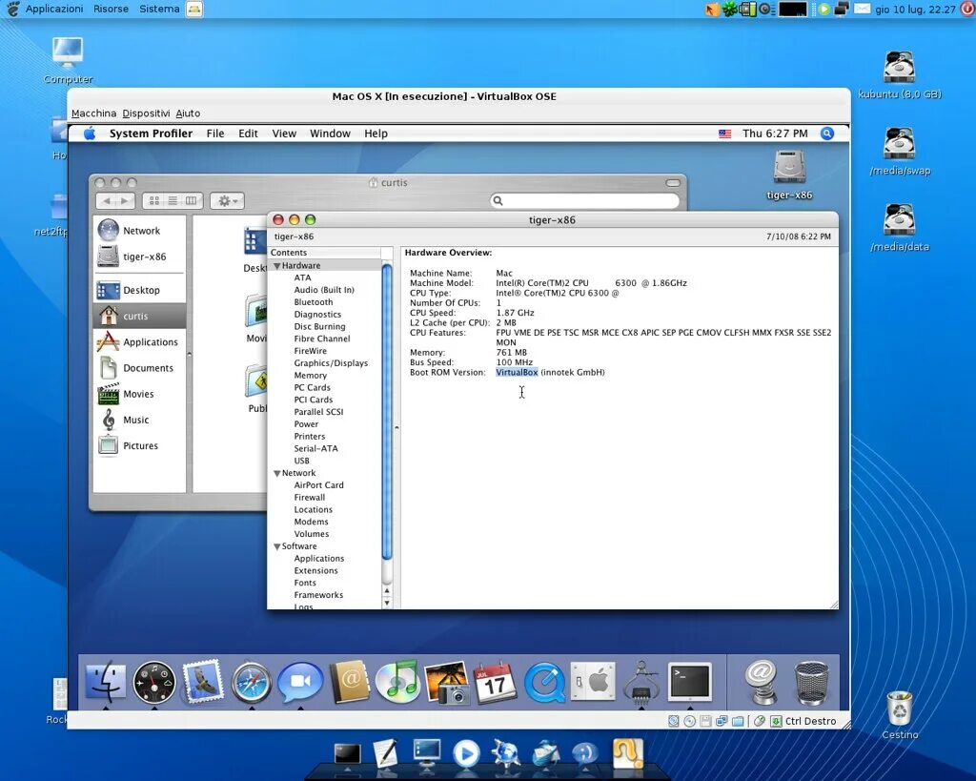This screenshot has height=781, width=976.
Task: Open iPhoto from the dock
Action: coord(447,683)
